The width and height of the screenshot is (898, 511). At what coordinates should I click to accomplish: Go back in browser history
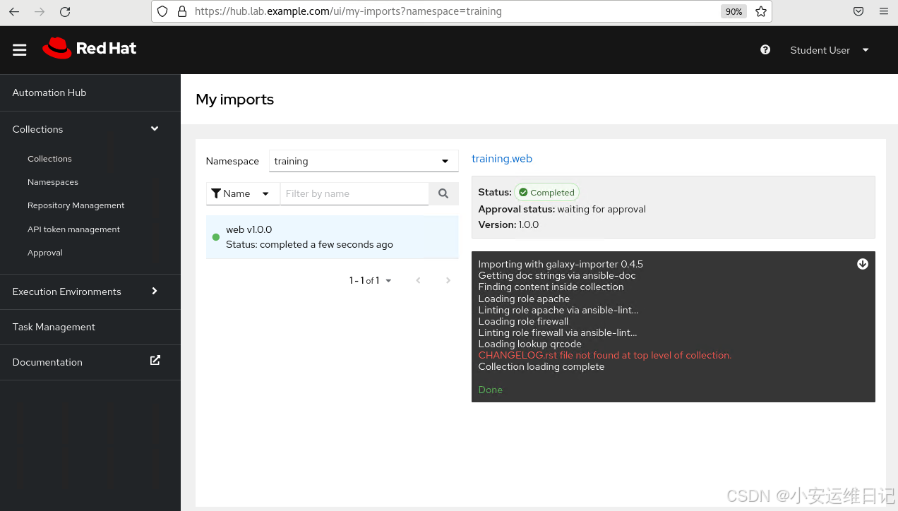click(x=14, y=11)
